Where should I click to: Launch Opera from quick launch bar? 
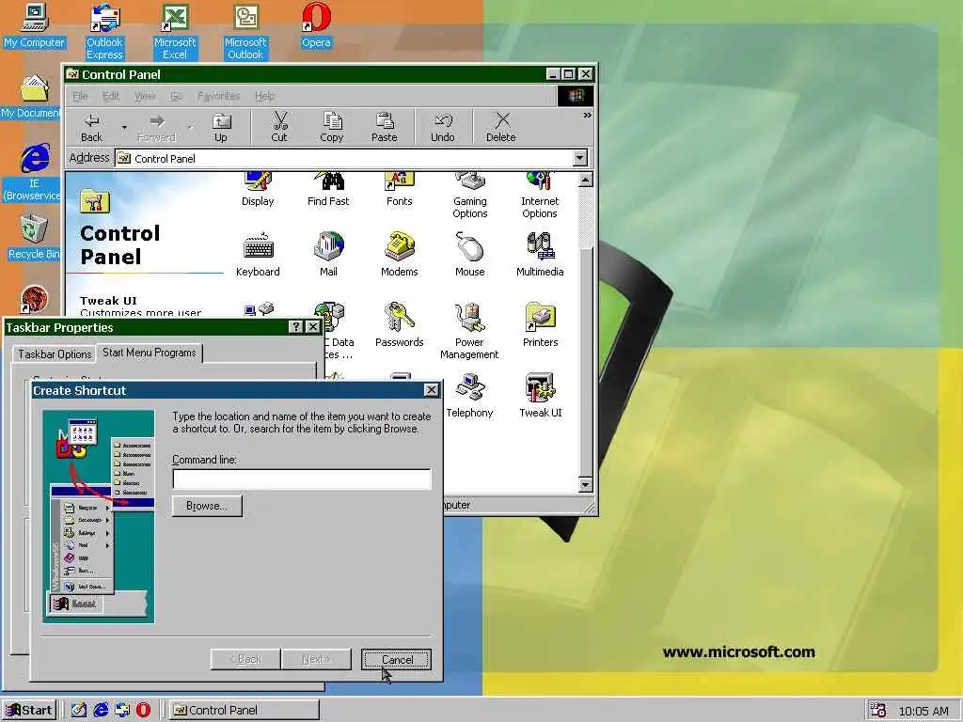(143, 710)
